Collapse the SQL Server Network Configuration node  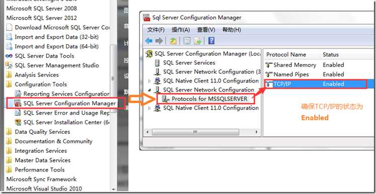pyautogui.click(x=149, y=90)
